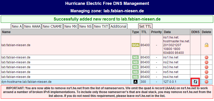This screenshot has height=101, width=214.
Task: Click the Managing zone heading
Action: (x=107, y=11)
